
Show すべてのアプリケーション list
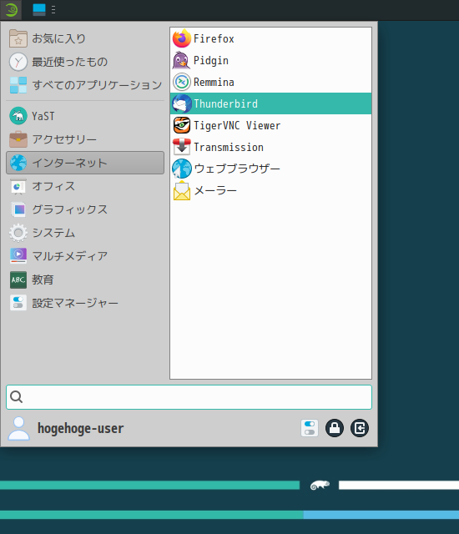85,85
